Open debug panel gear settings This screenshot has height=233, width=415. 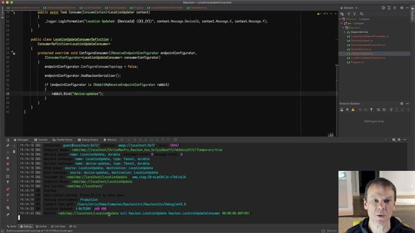399,140
